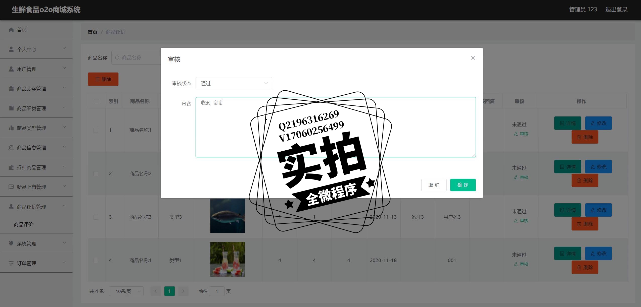This screenshot has height=307, width=641.
Task: Expand the 商品分类管理 menu chevron
Action: coord(64,88)
